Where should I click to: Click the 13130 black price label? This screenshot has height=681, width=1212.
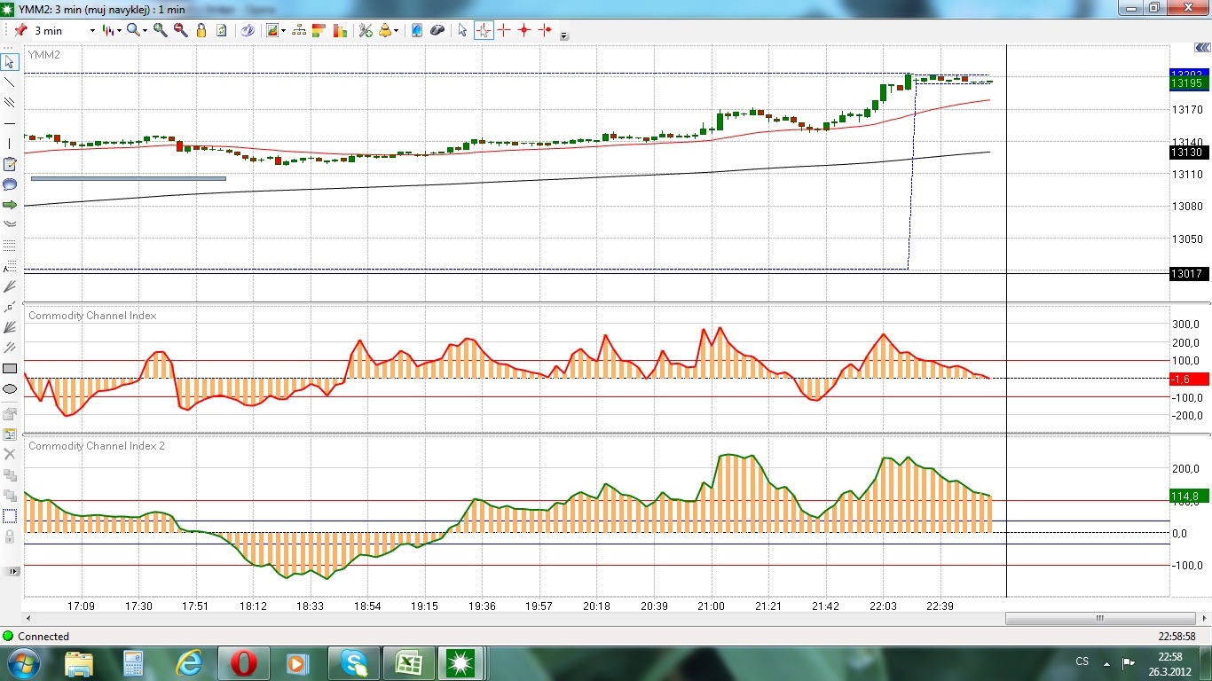(1187, 153)
